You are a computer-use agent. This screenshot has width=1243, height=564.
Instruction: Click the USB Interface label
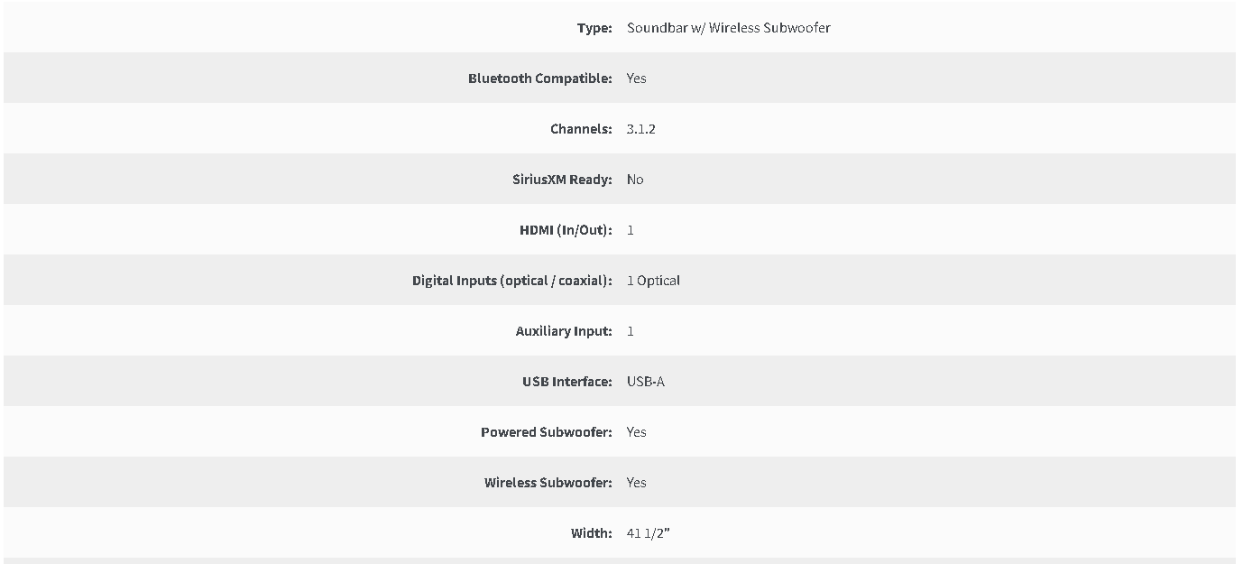tap(567, 382)
